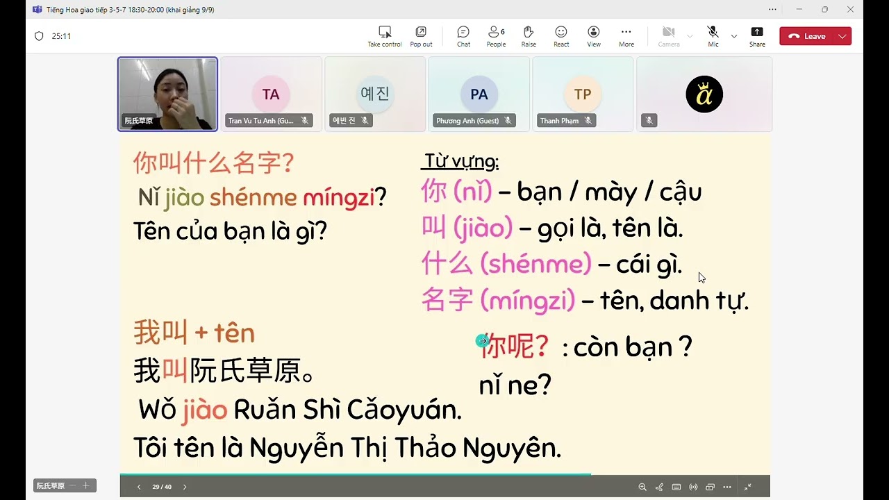Select the presenter's video thumbnail
889x500 pixels.
click(x=167, y=94)
